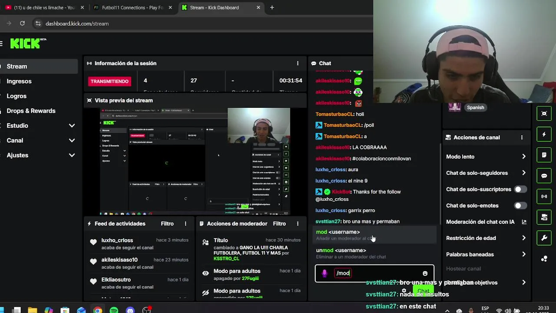
Task: Click the Microsoft Store taskbar icon
Action: (x=65, y=310)
